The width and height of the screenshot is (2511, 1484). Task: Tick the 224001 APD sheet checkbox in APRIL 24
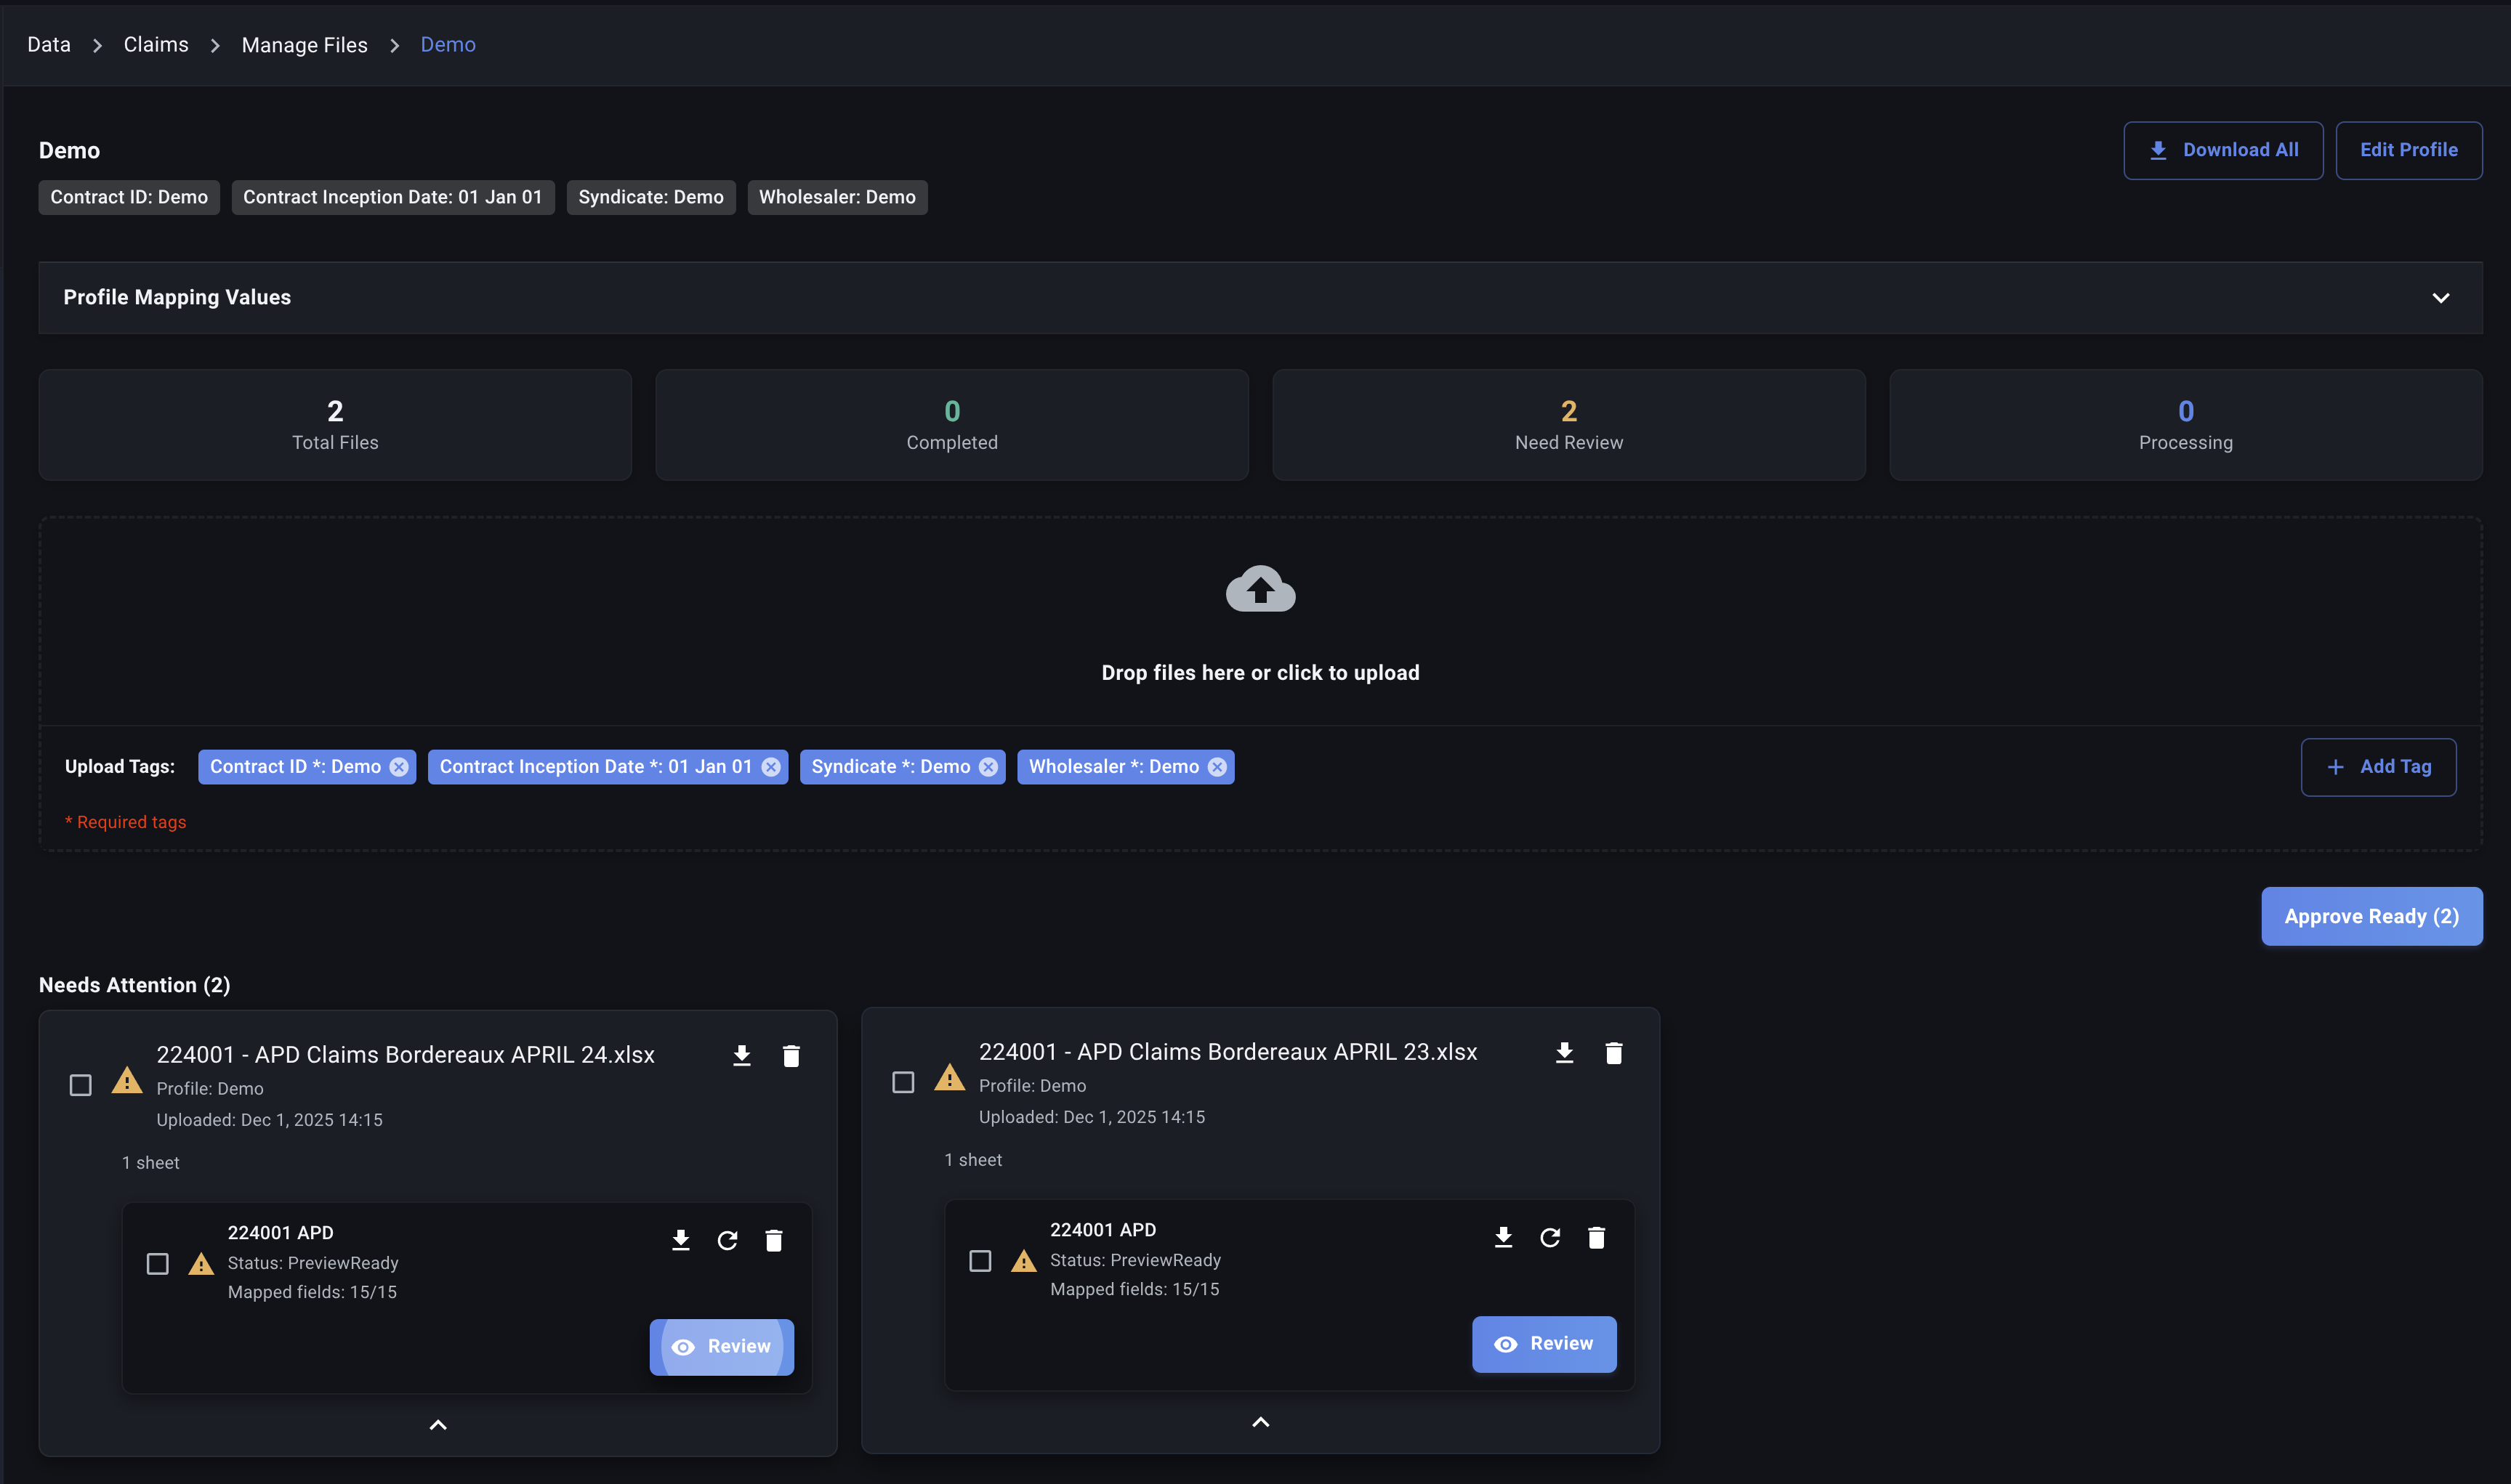[x=158, y=1264]
